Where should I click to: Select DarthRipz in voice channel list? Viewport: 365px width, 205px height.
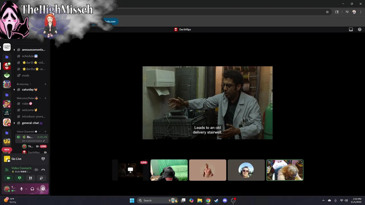pos(34,152)
